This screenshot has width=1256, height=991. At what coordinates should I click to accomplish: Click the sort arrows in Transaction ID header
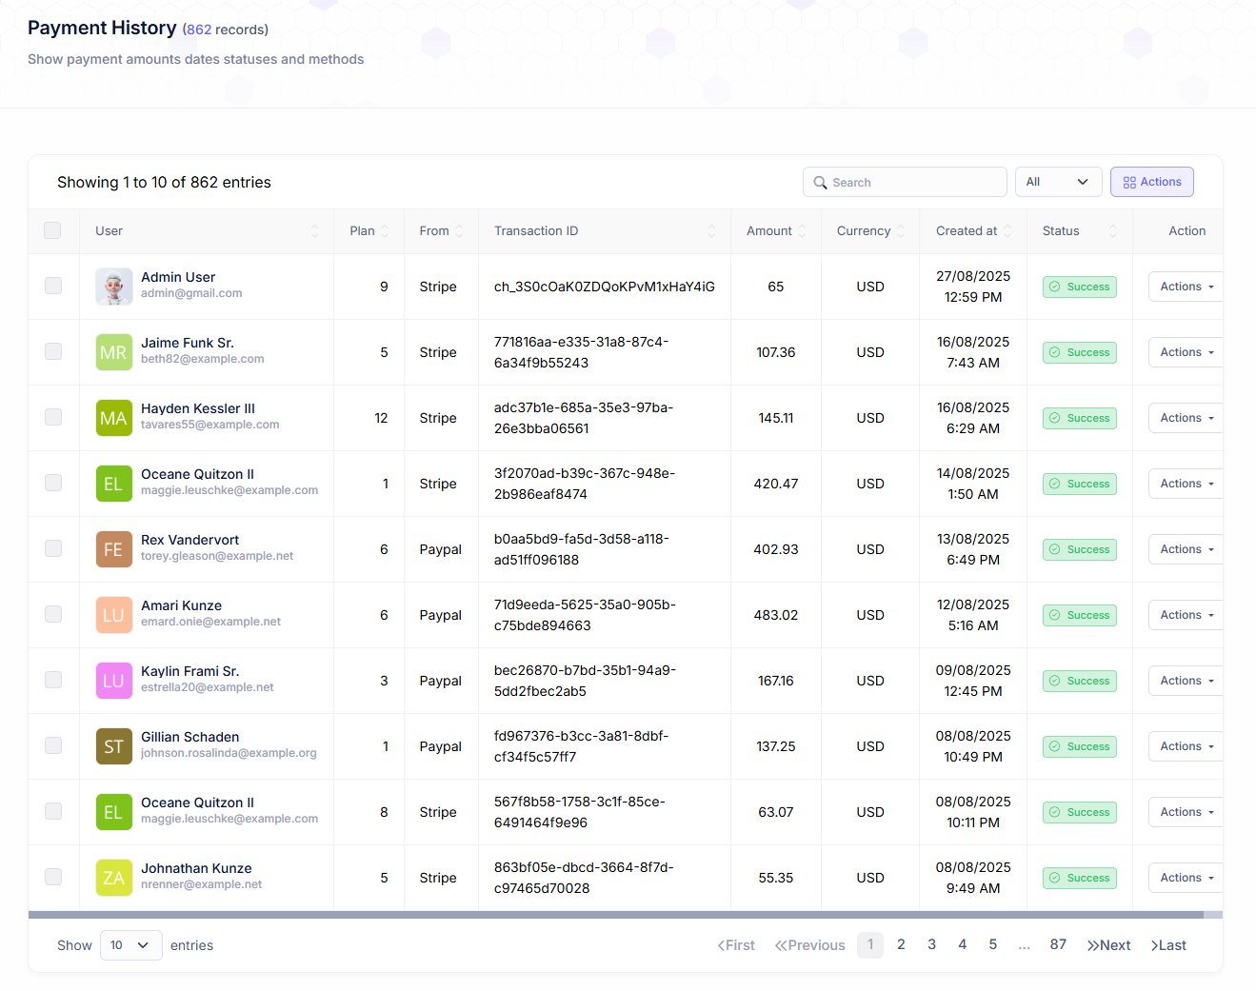(711, 231)
